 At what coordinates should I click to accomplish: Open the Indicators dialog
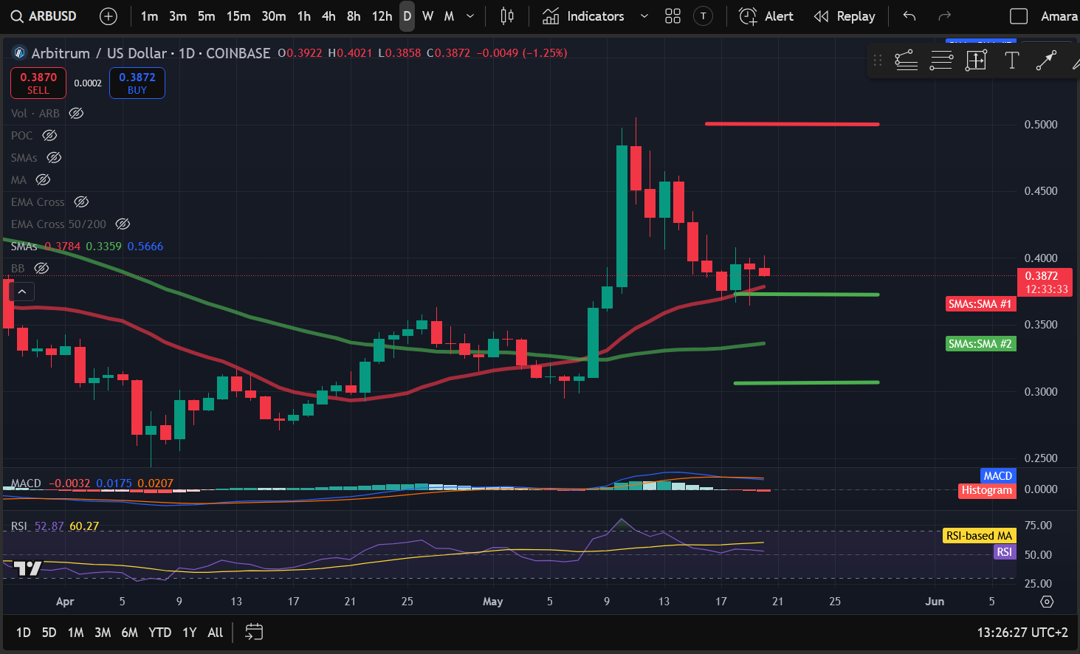[583, 16]
